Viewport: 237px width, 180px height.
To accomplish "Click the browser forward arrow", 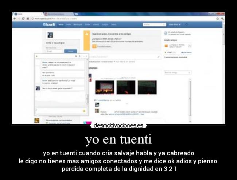I will coord(19,19).
